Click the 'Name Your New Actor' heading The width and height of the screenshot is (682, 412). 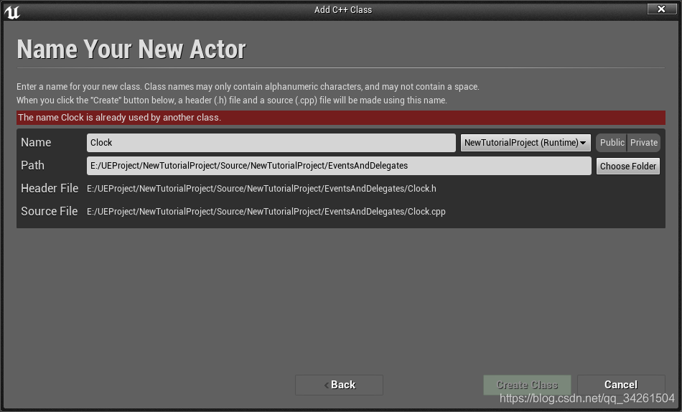(x=131, y=49)
